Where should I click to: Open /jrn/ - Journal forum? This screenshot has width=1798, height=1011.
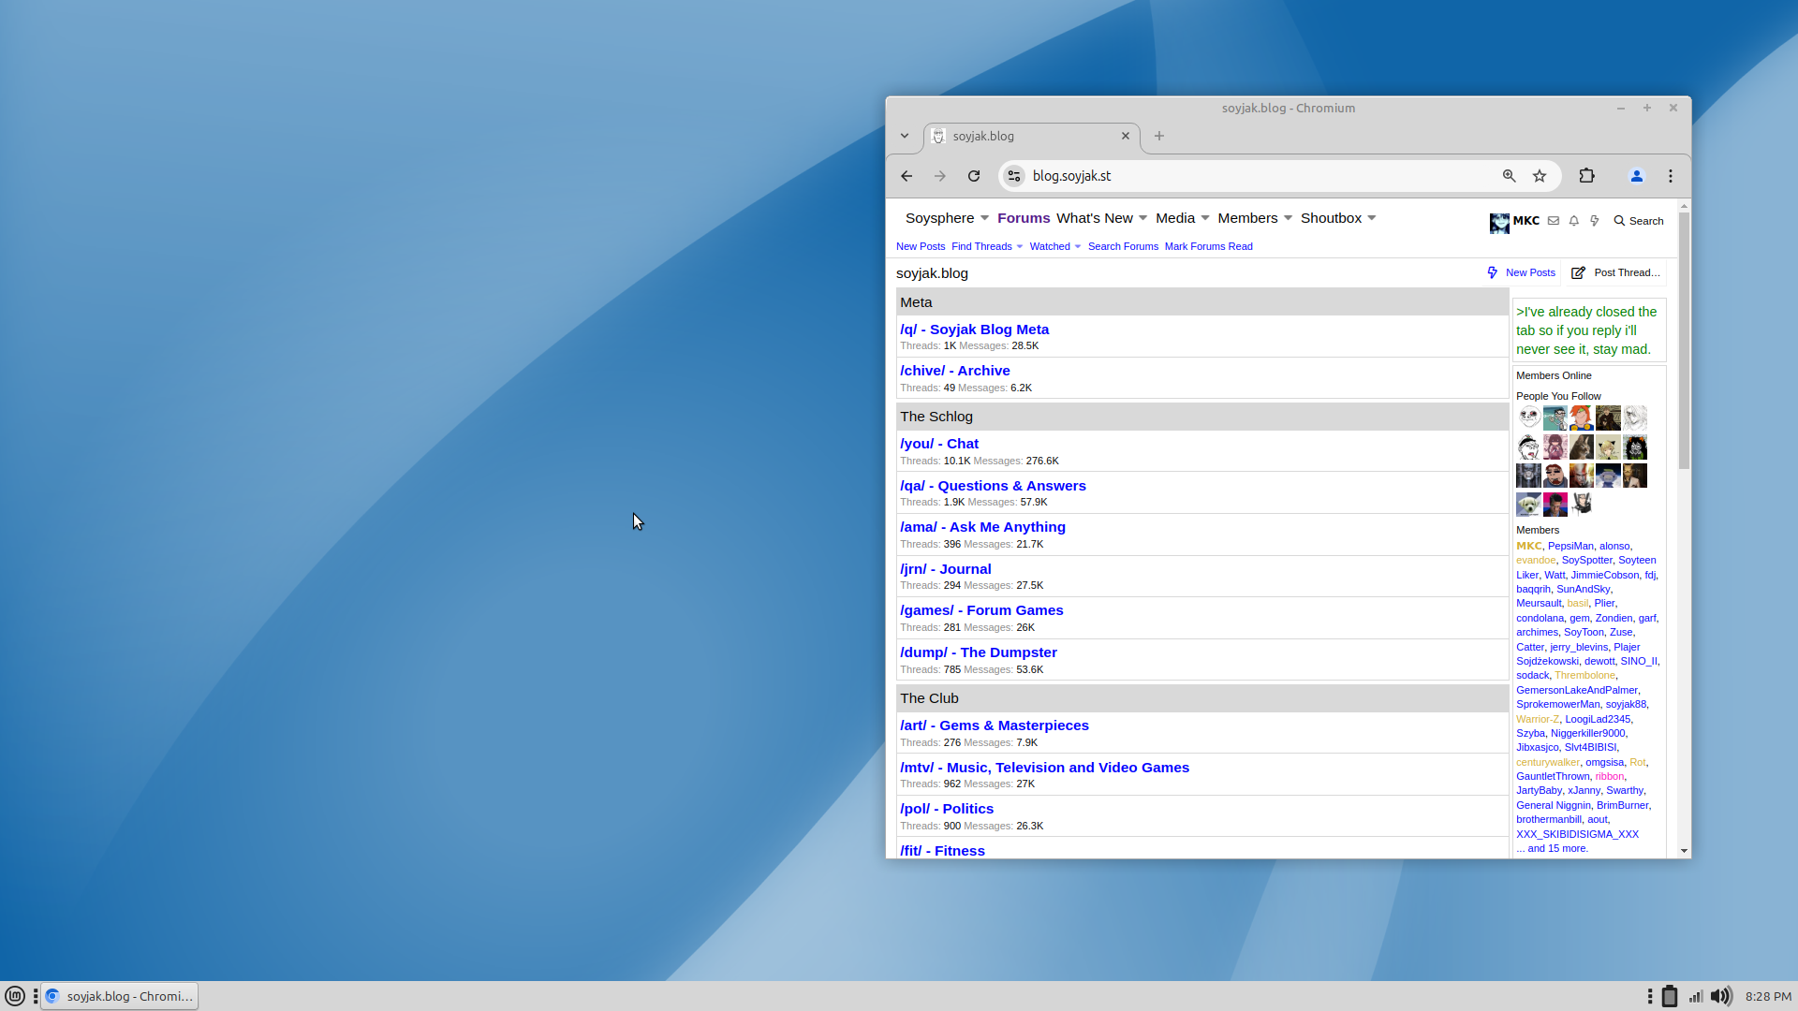[x=945, y=569]
